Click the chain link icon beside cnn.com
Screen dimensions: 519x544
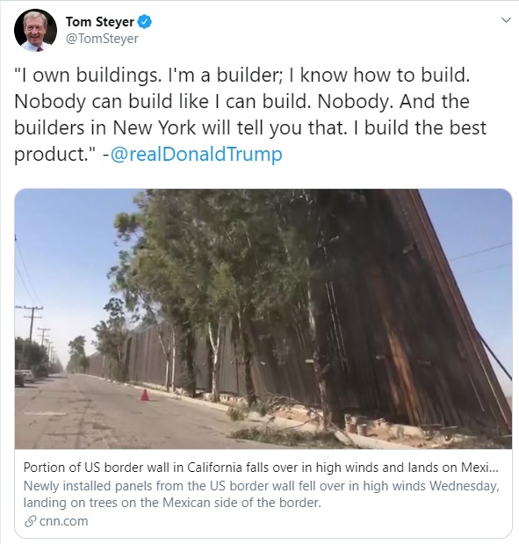tap(31, 521)
